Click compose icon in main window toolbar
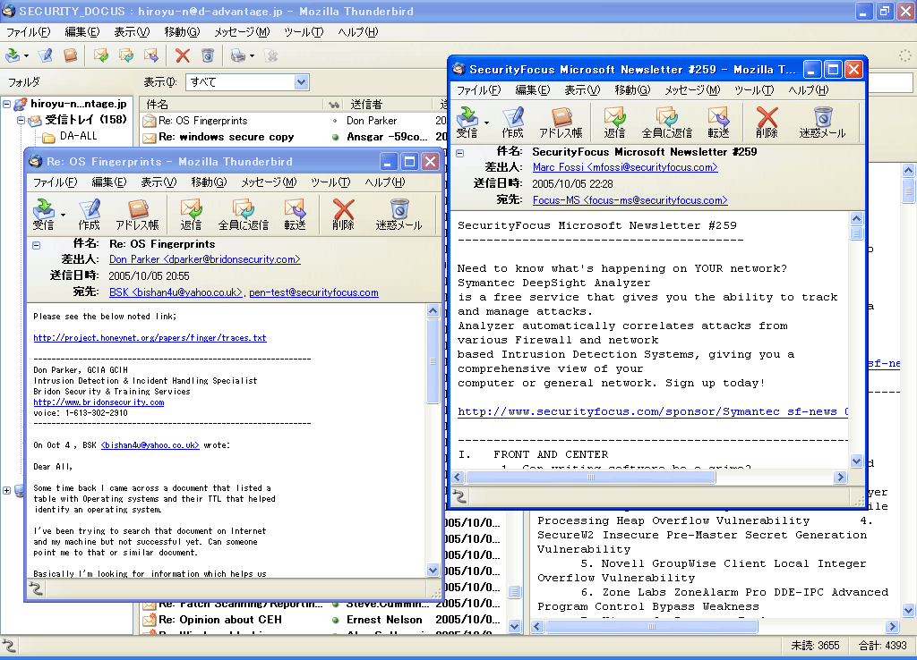 [x=45, y=55]
